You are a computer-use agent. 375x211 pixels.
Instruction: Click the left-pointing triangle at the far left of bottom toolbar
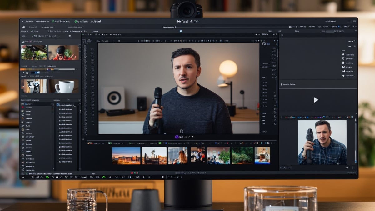(x=23, y=177)
